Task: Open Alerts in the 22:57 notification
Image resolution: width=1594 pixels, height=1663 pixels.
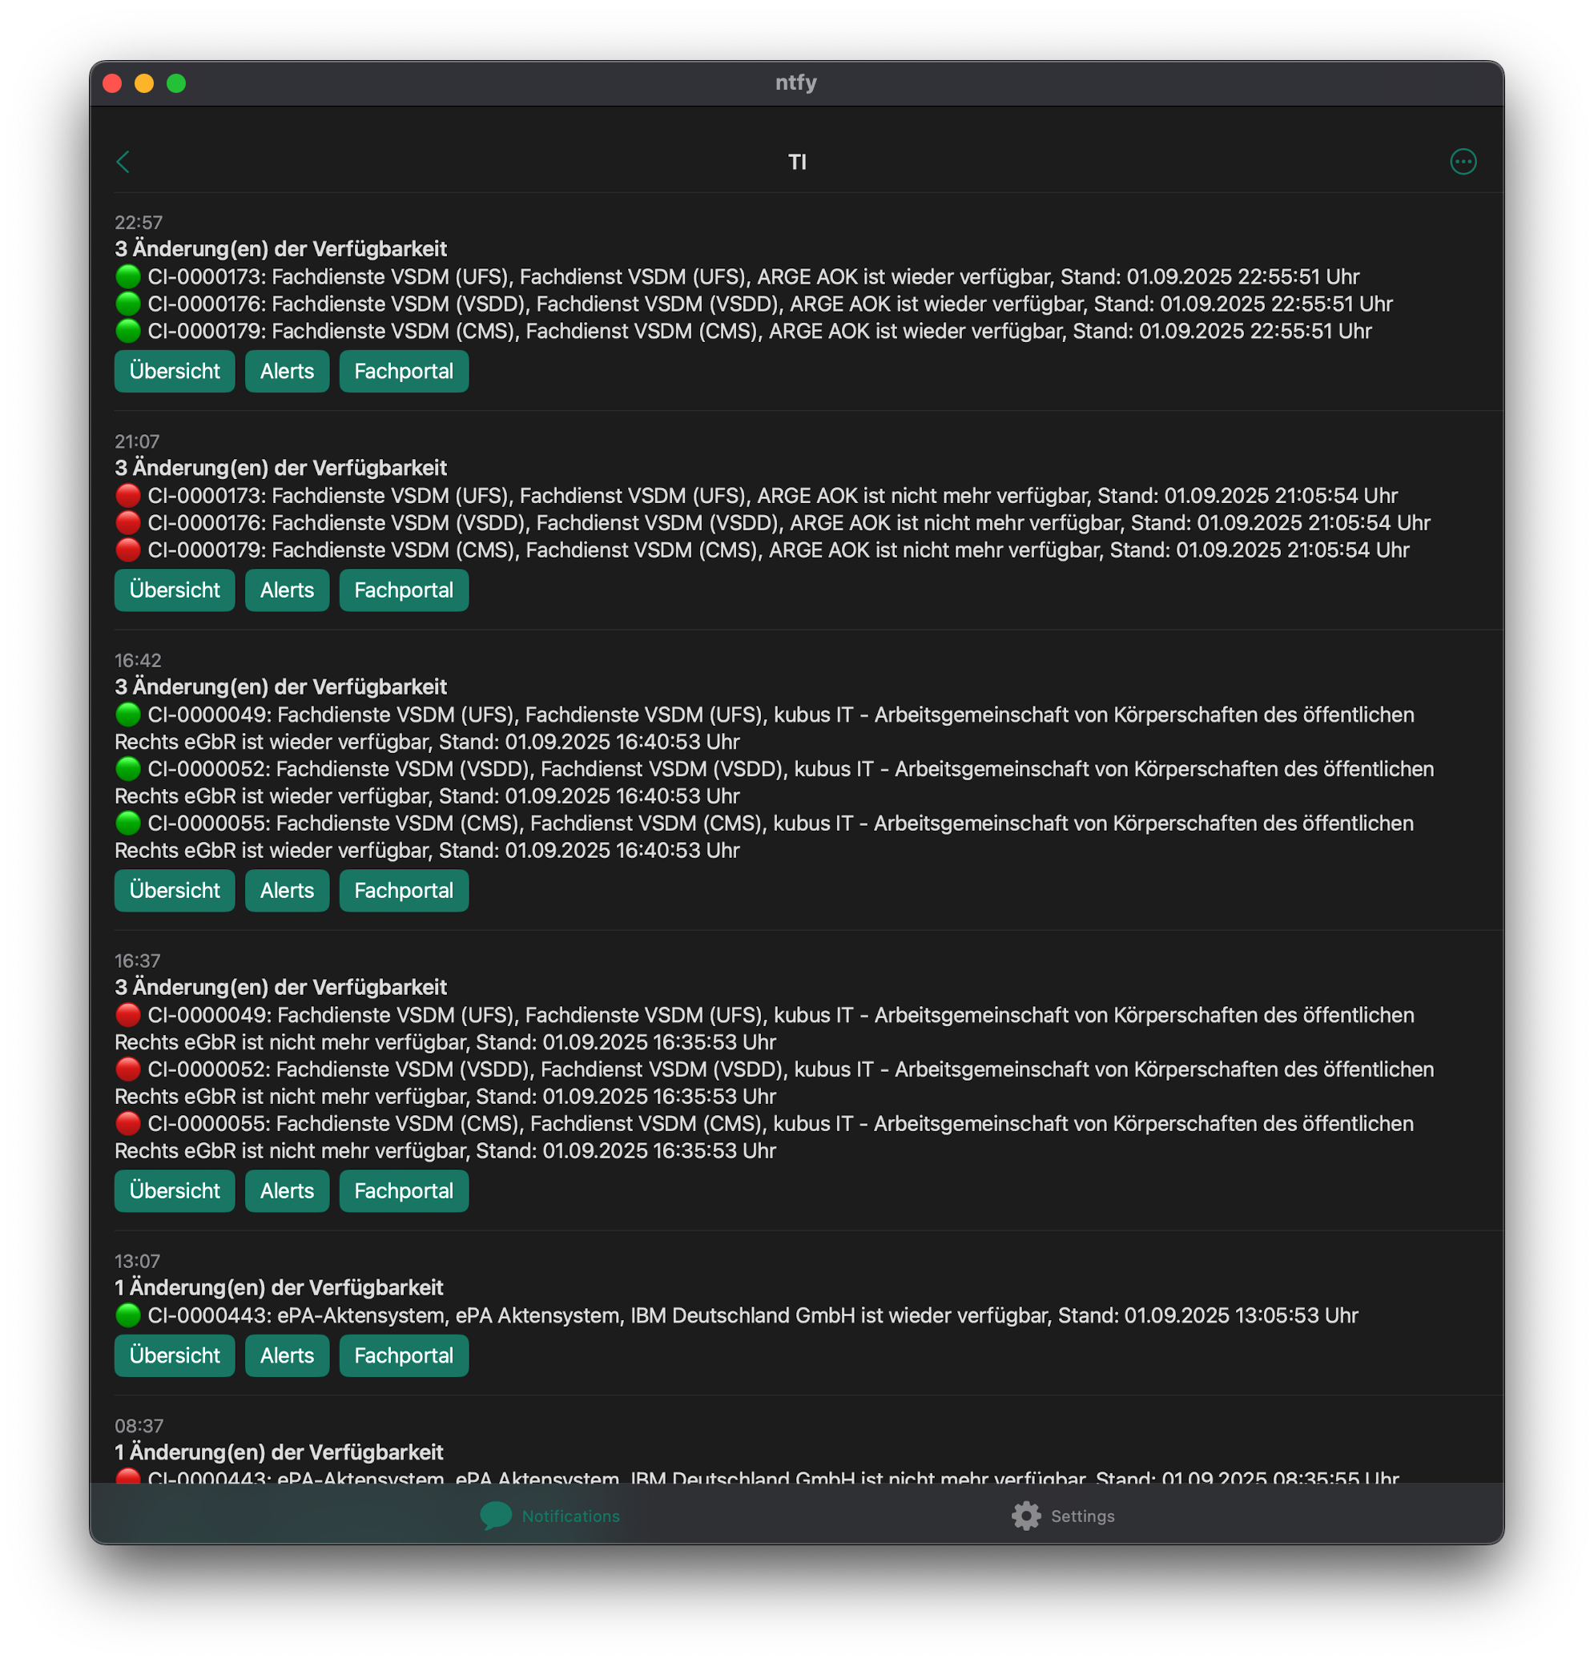Action: (x=287, y=371)
